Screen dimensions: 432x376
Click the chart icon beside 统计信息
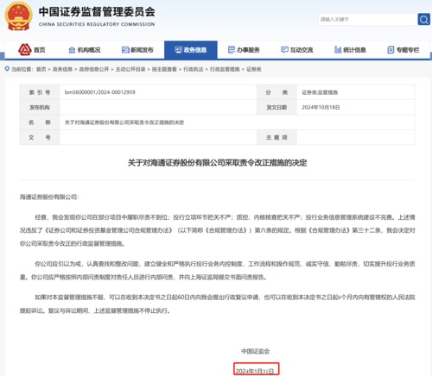pos(338,50)
